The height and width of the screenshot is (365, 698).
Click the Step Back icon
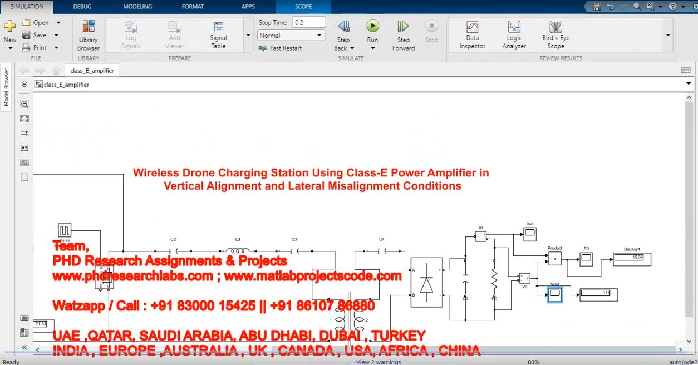(x=343, y=26)
